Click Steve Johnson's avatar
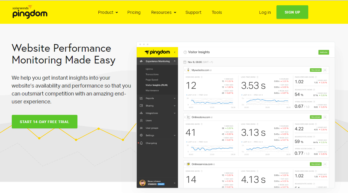 pyautogui.click(x=142, y=183)
